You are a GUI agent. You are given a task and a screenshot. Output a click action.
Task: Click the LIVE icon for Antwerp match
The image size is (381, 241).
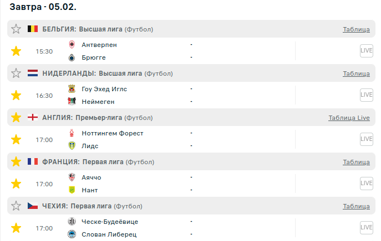(x=366, y=51)
